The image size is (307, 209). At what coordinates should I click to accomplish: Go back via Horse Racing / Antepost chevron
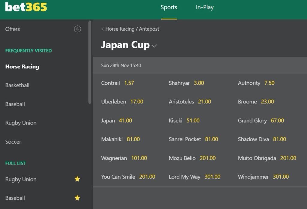click(103, 29)
